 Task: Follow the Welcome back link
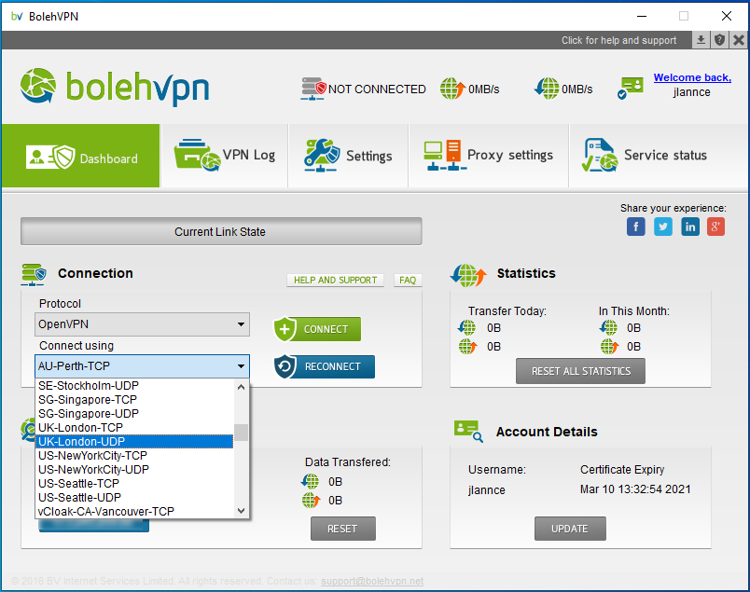(692, 77)
